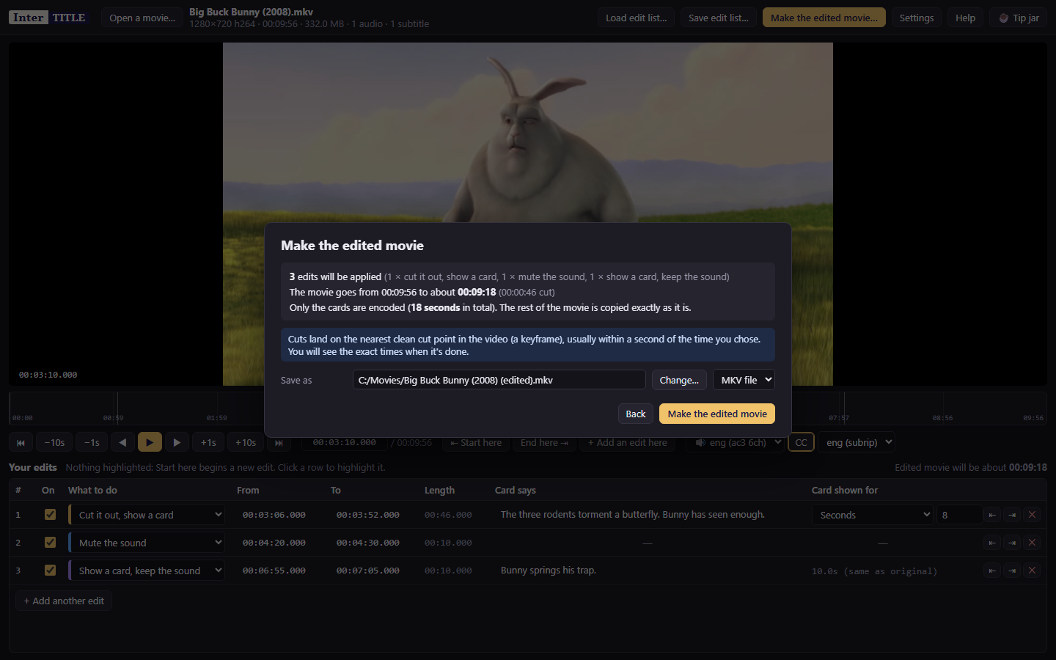Open the Help menu
The image size is (1056, 660).
tap(965, 18)
